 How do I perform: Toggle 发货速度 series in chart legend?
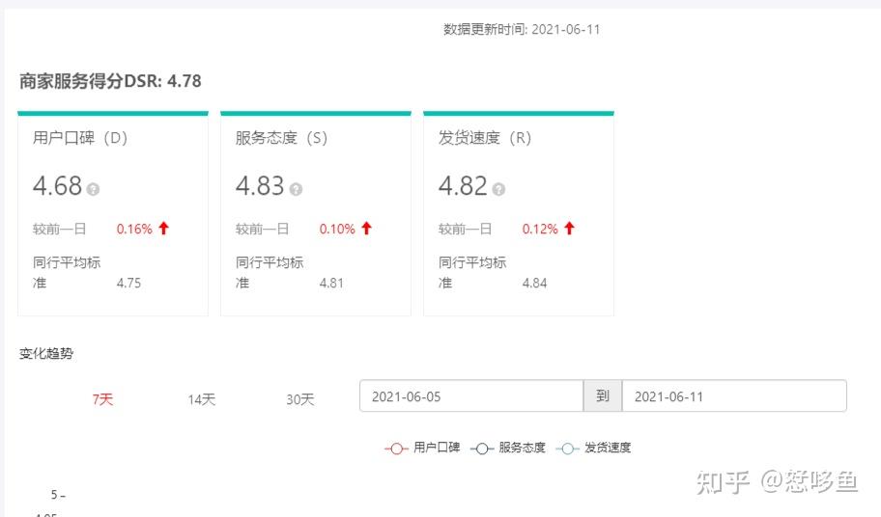593,448
